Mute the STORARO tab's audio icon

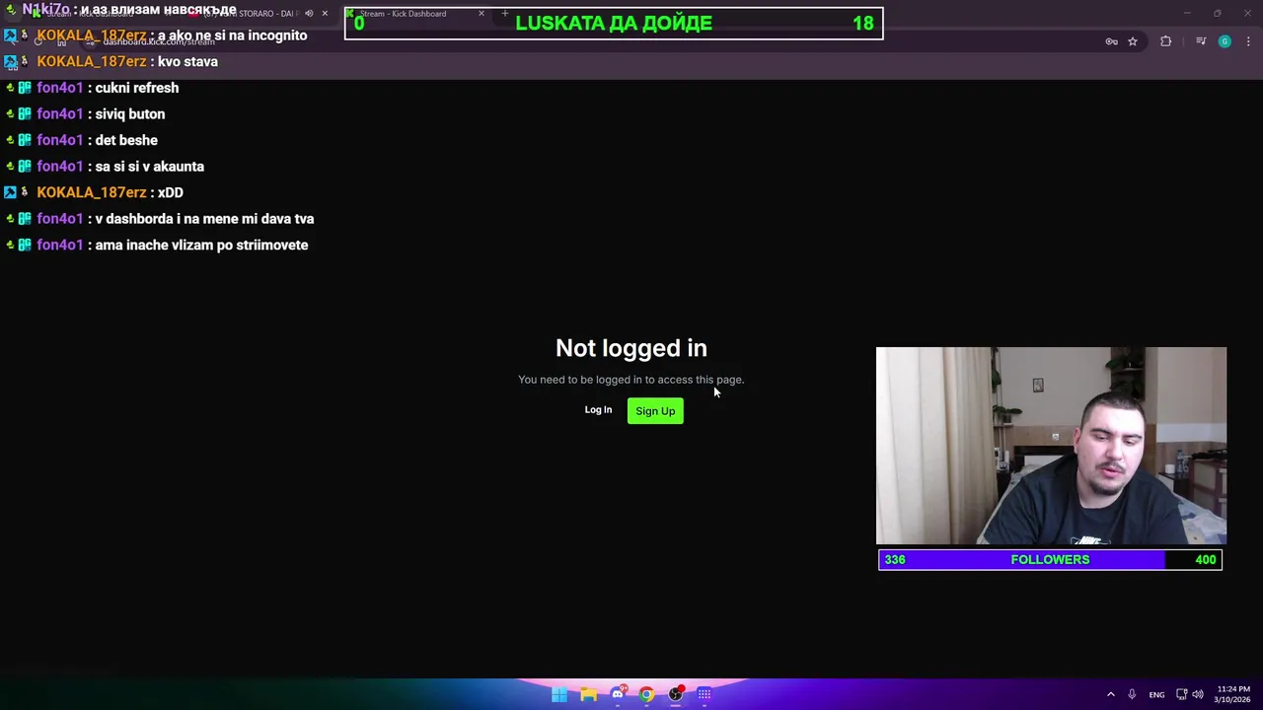[309, 14]
